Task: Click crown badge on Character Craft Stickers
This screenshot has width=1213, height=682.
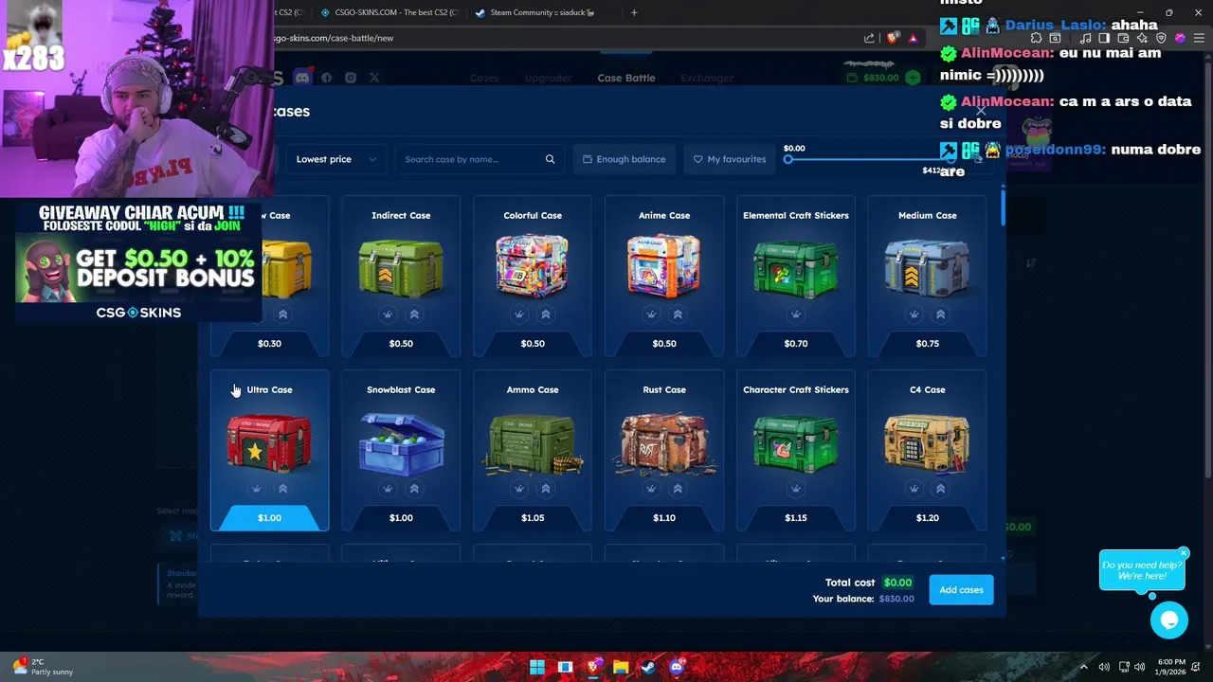Action: (796, 489)
